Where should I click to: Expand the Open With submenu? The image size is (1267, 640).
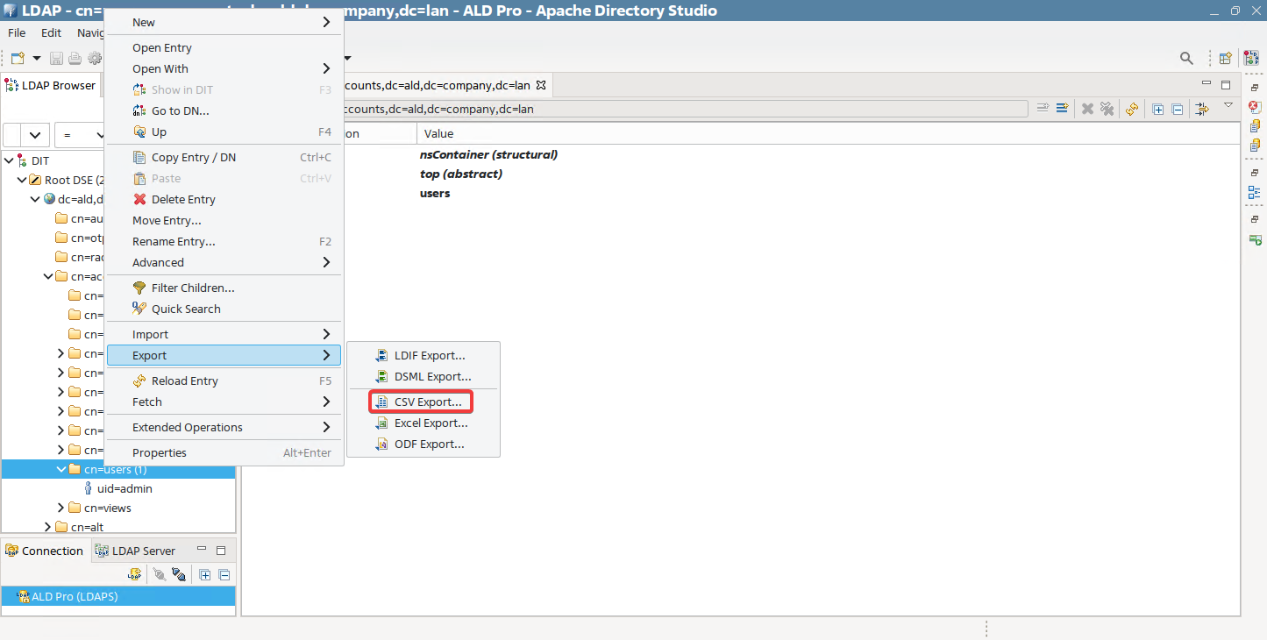tap(224, 68)
